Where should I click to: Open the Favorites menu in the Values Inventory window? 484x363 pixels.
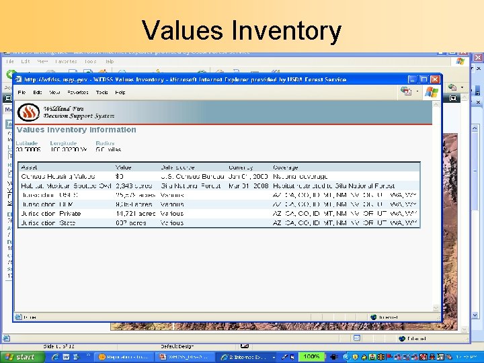[78, 92]
